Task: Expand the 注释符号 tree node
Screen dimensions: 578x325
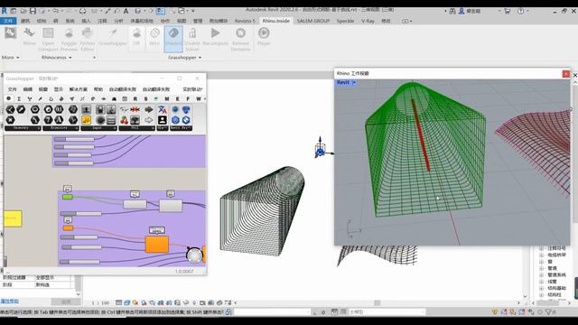Action: [541, 248]
